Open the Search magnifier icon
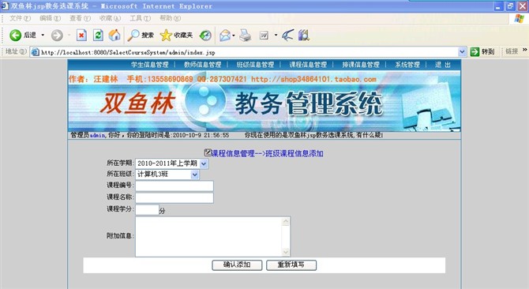 (x=133, y=35)
